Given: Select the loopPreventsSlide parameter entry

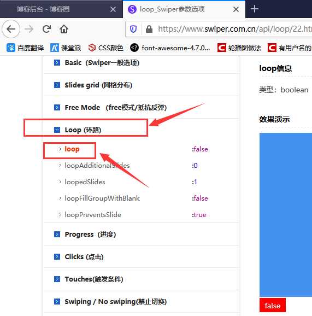Looking at the screenshot, I should (x=93, y=215).
